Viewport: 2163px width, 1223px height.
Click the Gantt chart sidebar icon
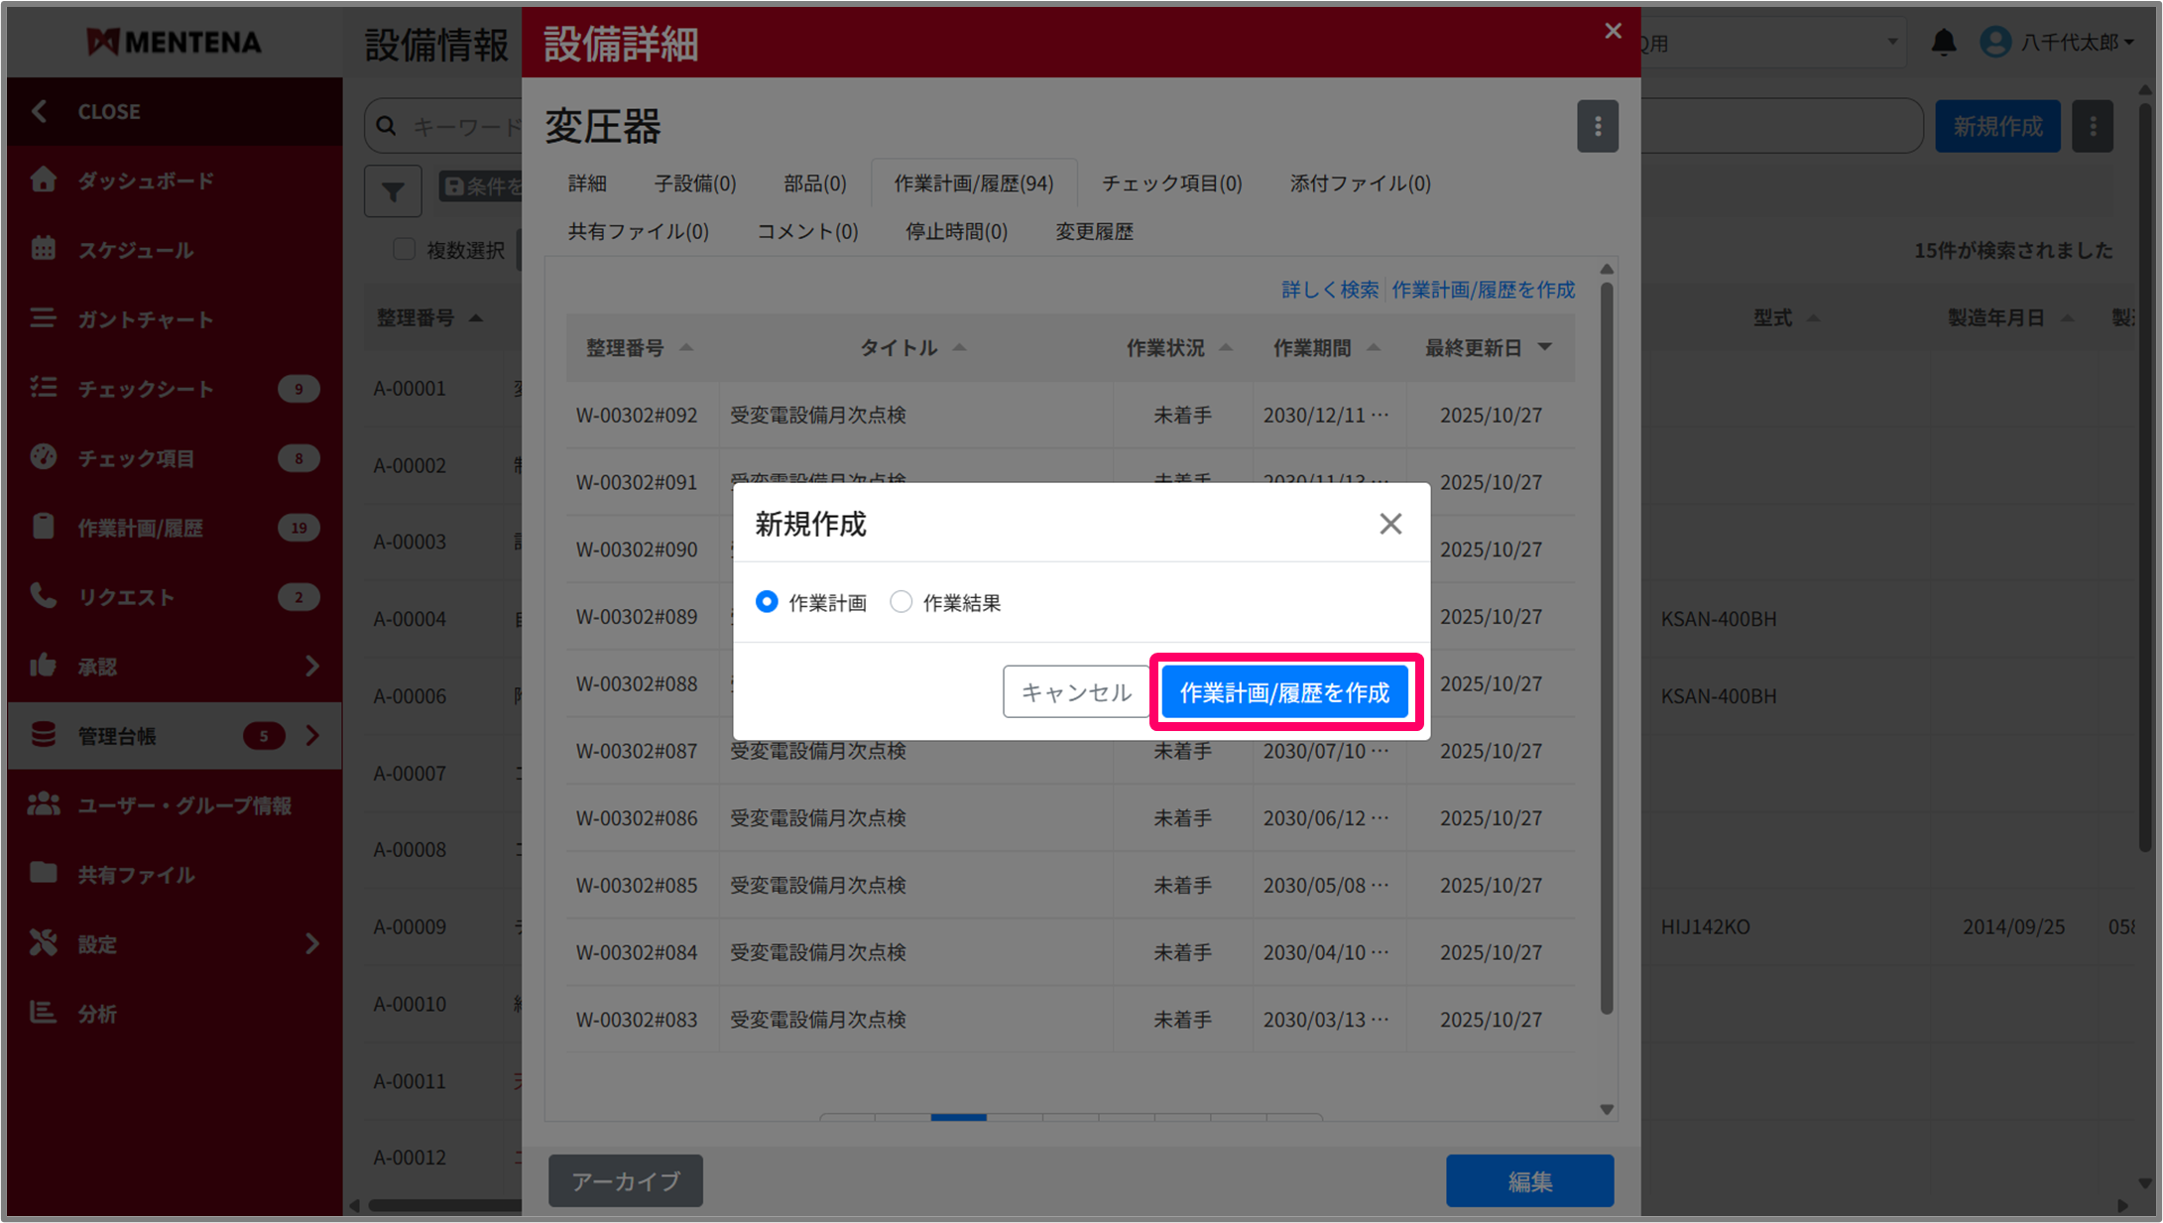tap(43, 318)
